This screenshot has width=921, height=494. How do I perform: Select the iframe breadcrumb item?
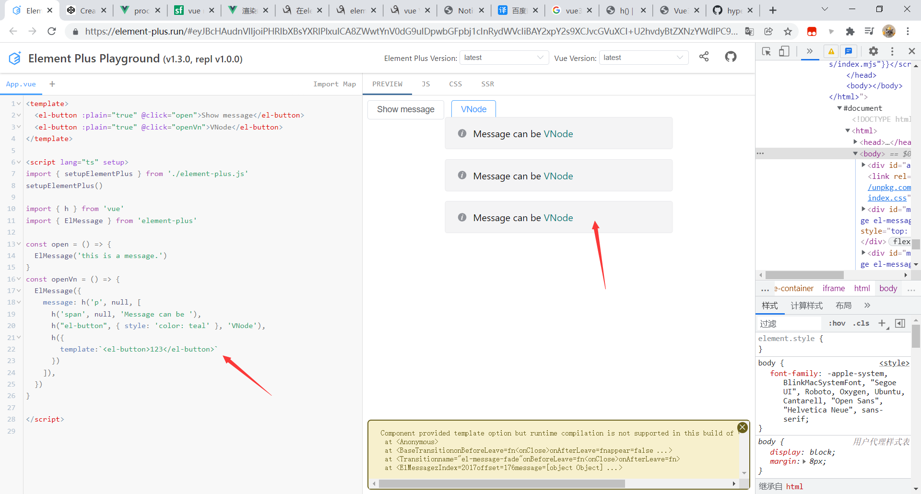pyautogui.click(x=834, y=288)
